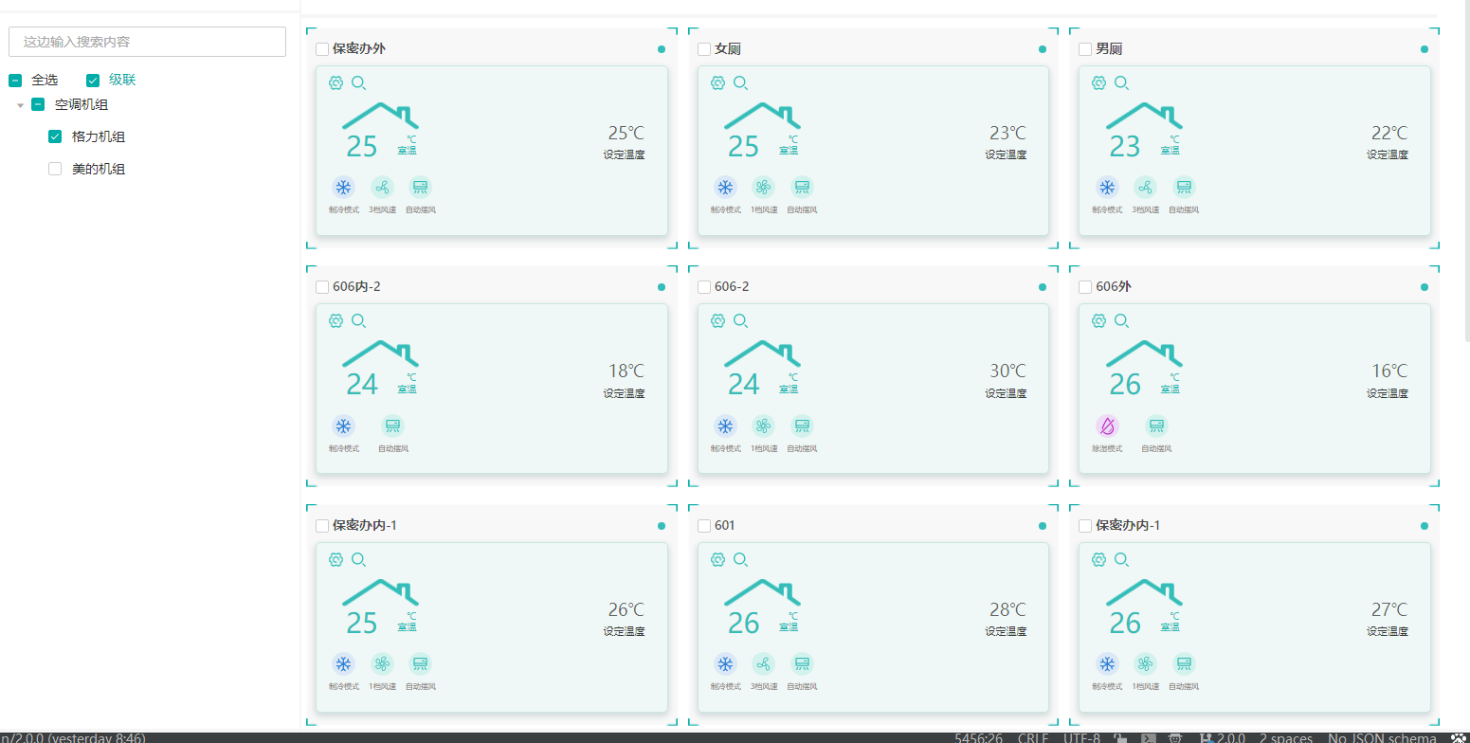Uncheck the 格力机组 checkbox
The height and width of the screenshot is (743, 1470).
coord(55,137)
